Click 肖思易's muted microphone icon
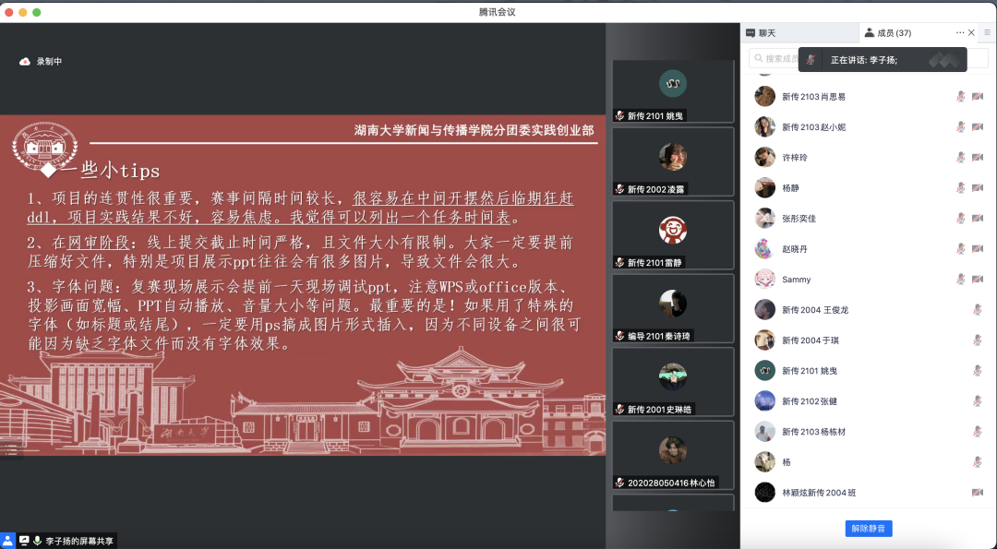 pyautogui.click(x=960, y=97)
